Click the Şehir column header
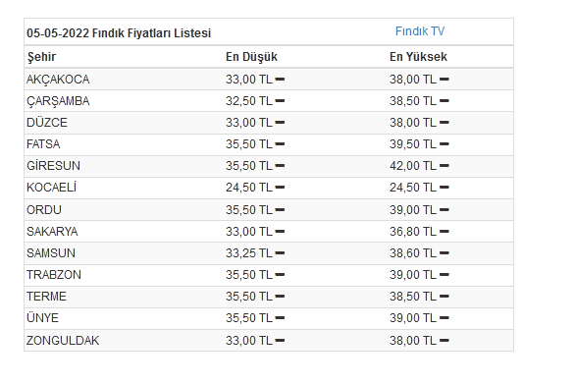The height and width of the screenshot is (384, 576). tap(41, 57)
